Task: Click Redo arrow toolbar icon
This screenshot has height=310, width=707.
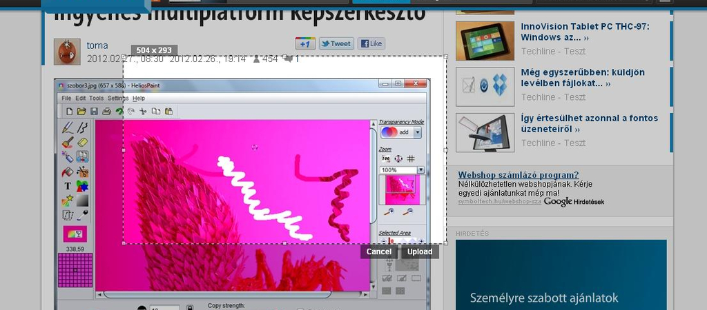Action: point(131,111)
